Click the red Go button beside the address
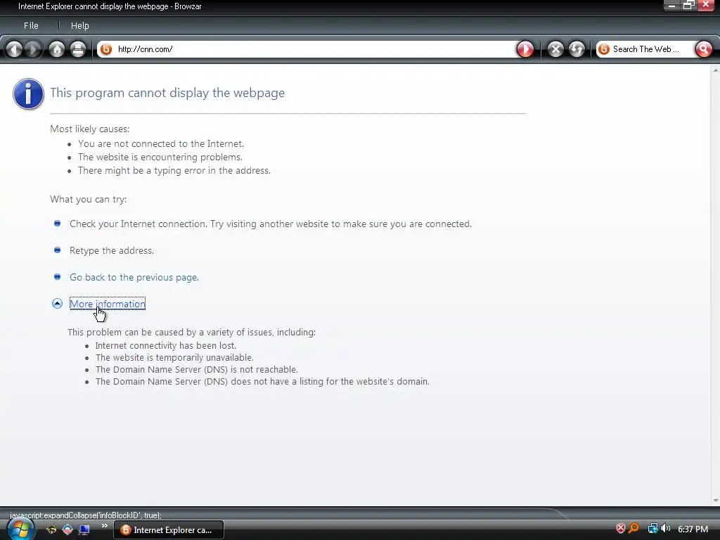The width and height of the screenshot is (720, 540). (525, 49)
